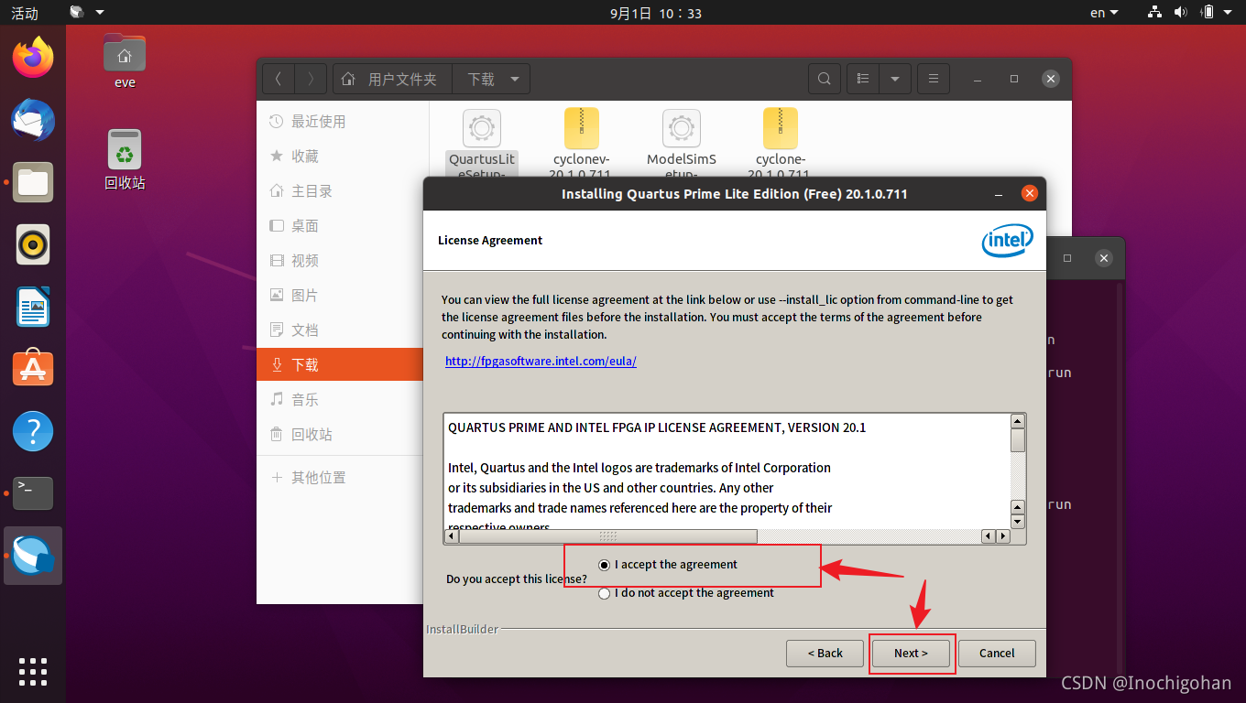Open Firefox from the dock
The image size is (1246, 703).
coord(33,58)
